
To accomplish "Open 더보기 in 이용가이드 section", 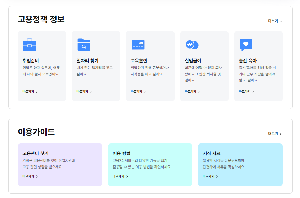I will point(275,134).
